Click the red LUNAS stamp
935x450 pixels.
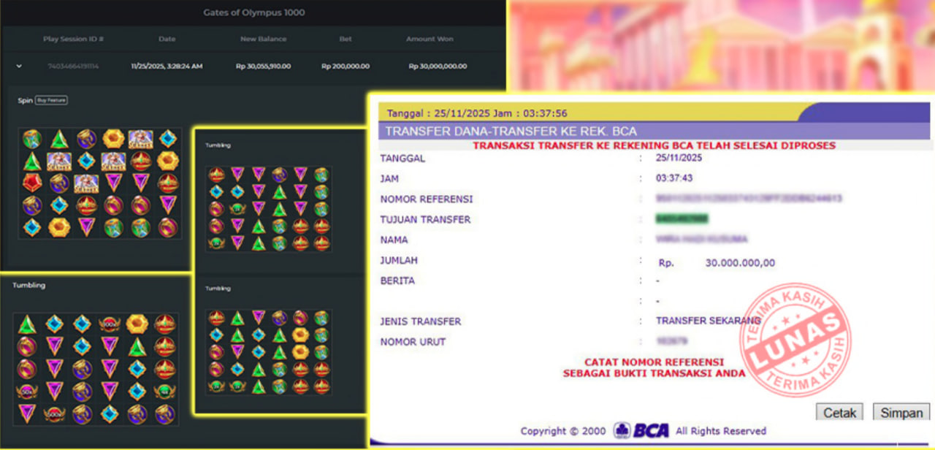(x=795, y=340)
